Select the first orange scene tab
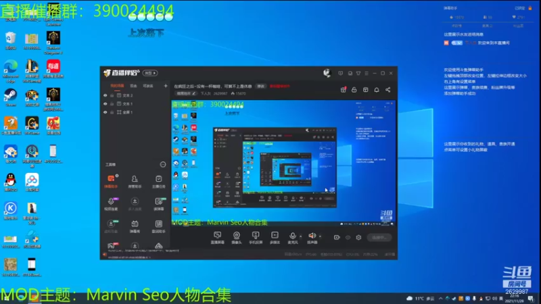The height and width of the screenshot is (304, 541). coord(117,86)
